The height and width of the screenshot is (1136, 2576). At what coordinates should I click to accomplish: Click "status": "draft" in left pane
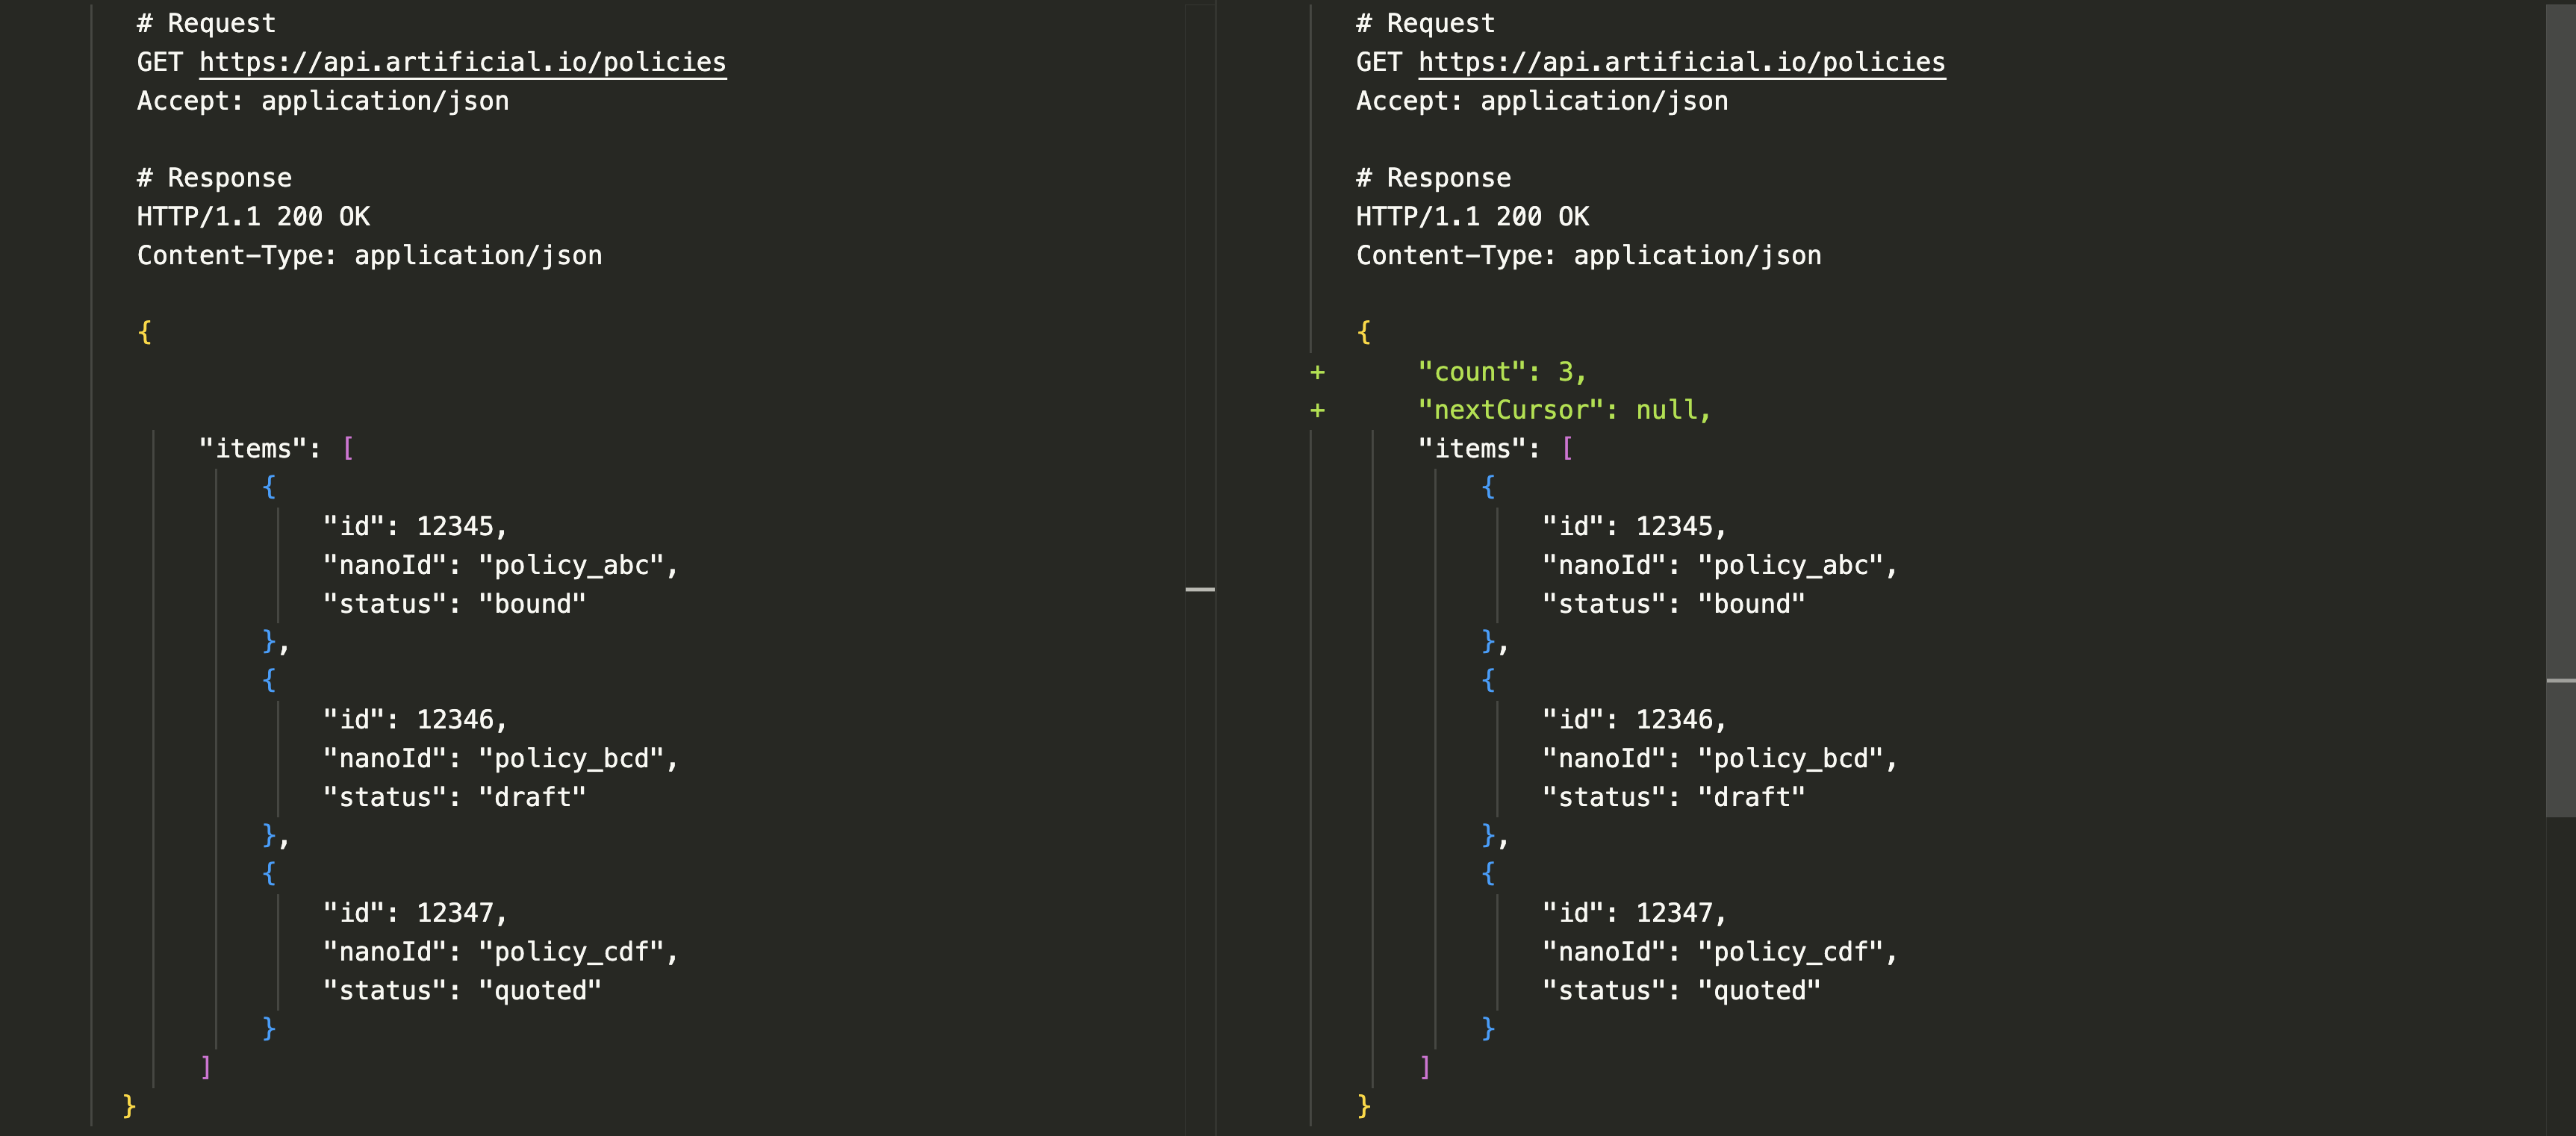click(x=454, y=798)
